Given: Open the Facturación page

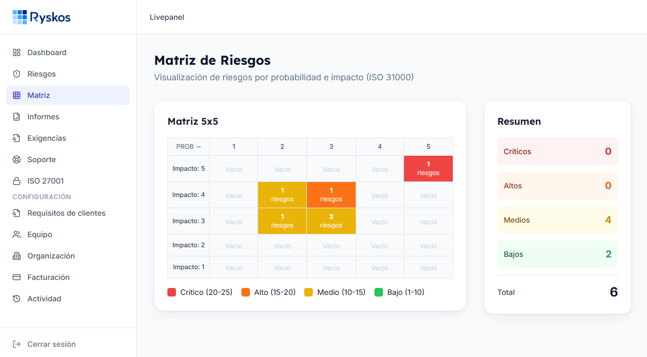Looking at the screenshot, I should pyautogui.click(x=68, y=277).
